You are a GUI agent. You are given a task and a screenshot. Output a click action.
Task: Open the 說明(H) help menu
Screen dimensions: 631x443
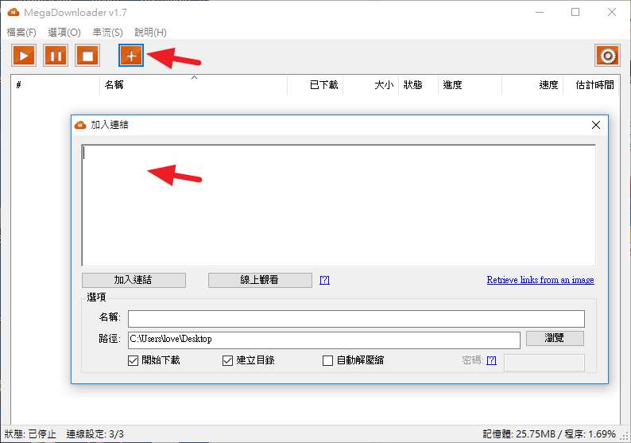tap(150, 33)
